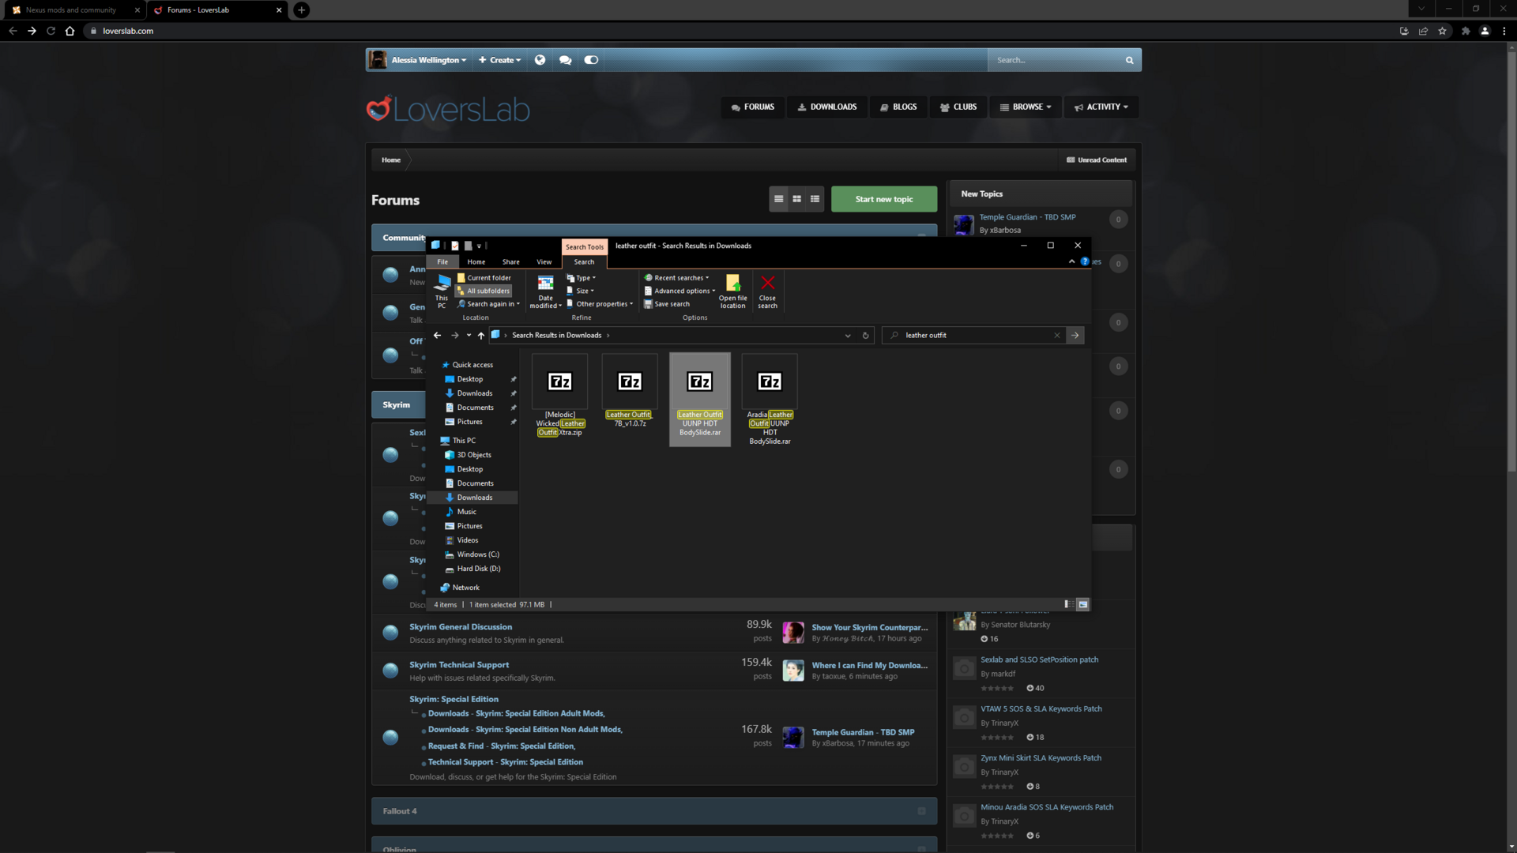Image resolution: width=1517 pixels, height=853 pixels.
Task: Switch to Explorer View tab
Action: pyautogui.click(x=544, y=262)
